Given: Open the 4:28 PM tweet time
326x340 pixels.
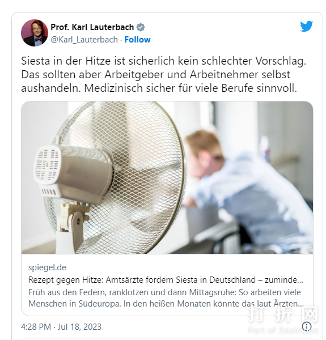Looking at the screenshot, I should coord(36,327).
